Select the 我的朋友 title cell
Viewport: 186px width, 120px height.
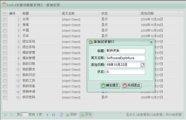41,70
